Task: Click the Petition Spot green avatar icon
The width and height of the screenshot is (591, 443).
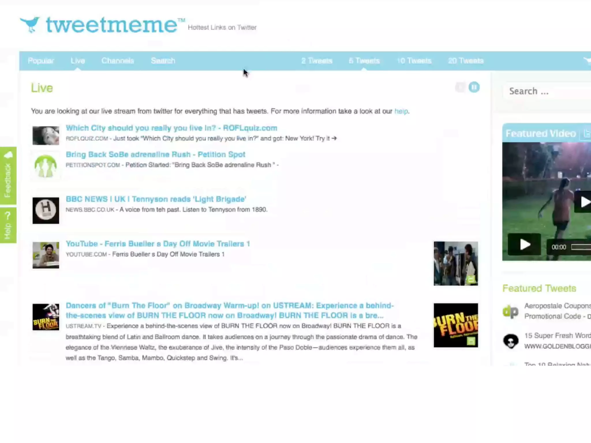Action: pyautogui.click(x=46, y=166)
